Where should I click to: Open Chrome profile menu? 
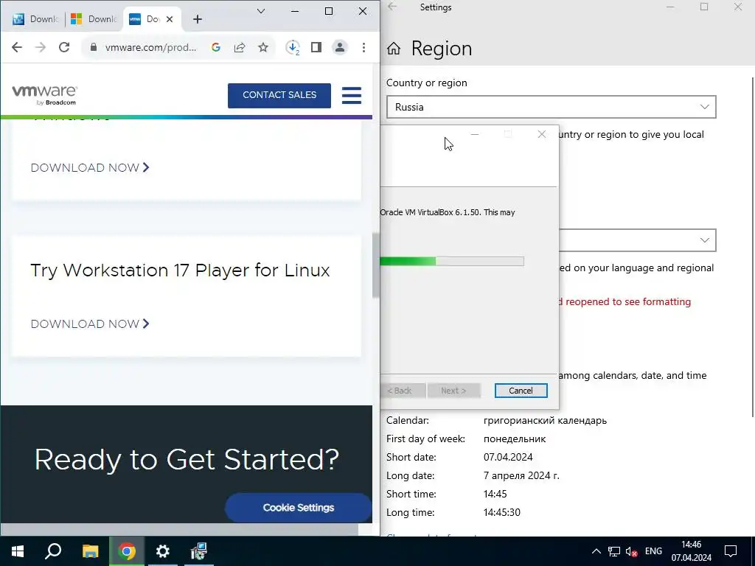tap(339, 47)
